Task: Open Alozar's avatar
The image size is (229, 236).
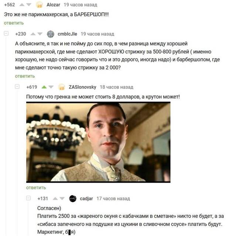Action: click(39, 5)
